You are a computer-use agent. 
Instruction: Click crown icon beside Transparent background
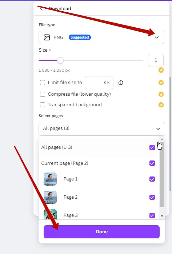tap(161, 105)
